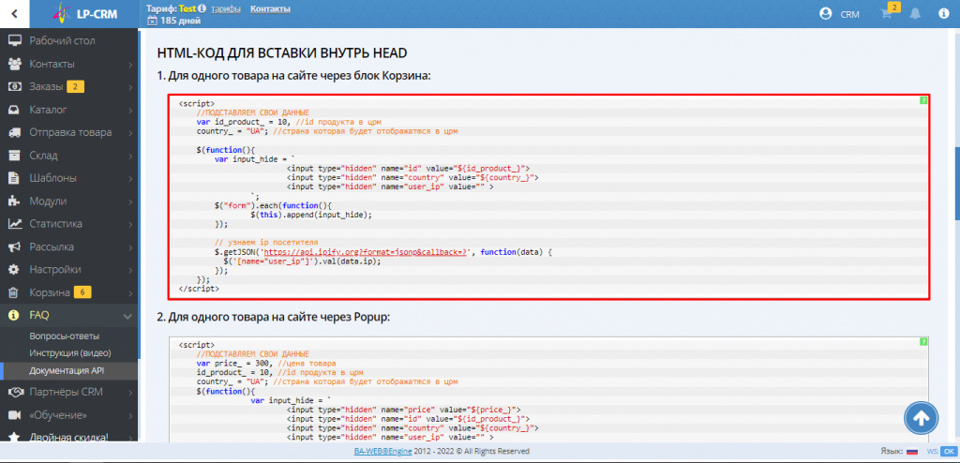Expand the Каталог menu chevron
This screenshot has height=463, width=960.
tap(131, 111)
